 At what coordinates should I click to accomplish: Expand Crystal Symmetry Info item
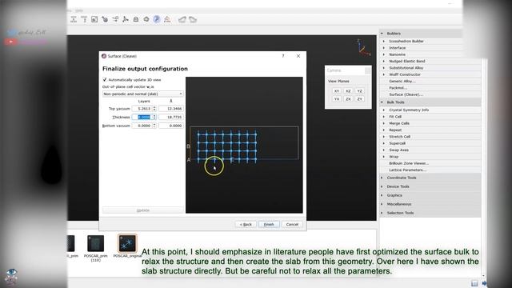click(x=384, y=110)
